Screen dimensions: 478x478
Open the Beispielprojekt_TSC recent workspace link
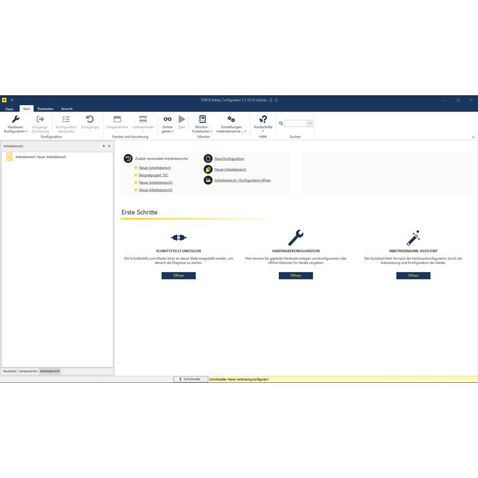coord(153,175)
